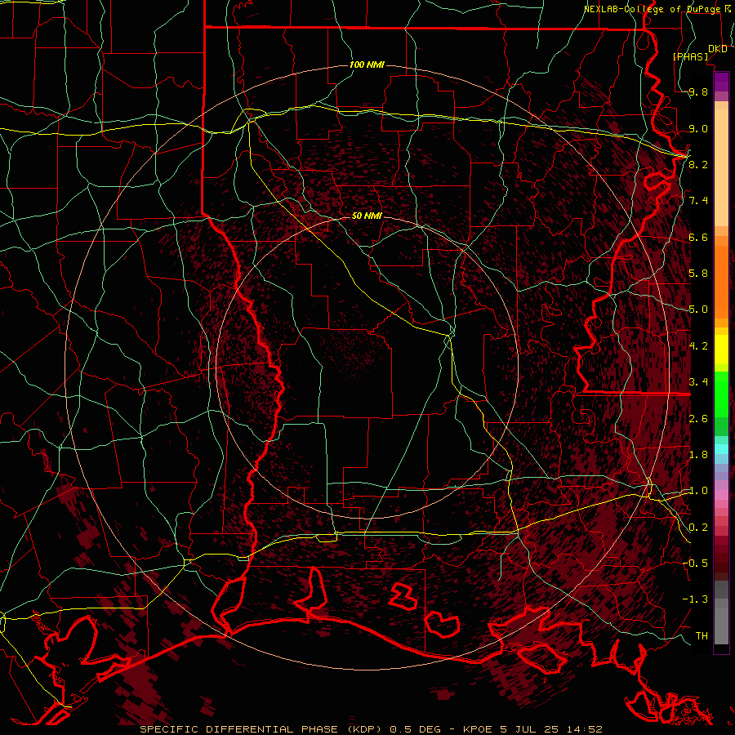Click the [PHAS] legend label

pyautogui.click(x=690, y=56)
